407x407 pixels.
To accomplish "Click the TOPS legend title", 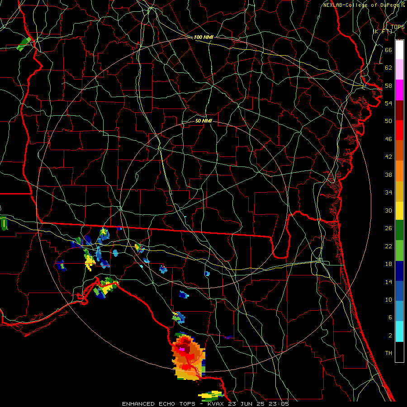I will (398, 27).
